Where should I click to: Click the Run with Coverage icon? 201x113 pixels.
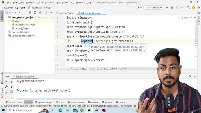pos(177,8)
